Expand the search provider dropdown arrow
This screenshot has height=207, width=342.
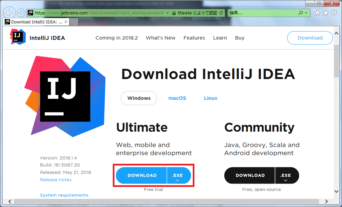point(306,13)
